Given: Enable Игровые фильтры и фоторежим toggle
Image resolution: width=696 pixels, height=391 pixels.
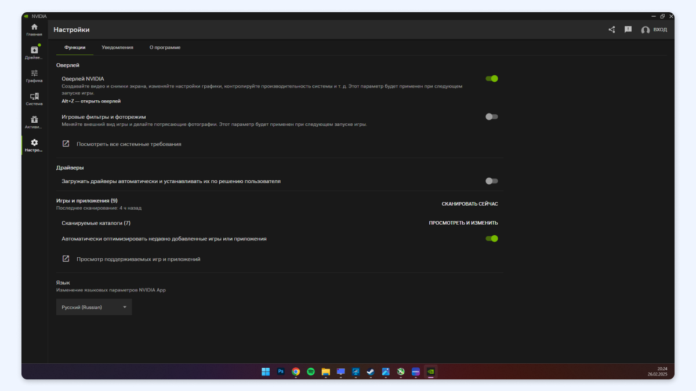Looking at the screenshot, I should pos(492,116).
